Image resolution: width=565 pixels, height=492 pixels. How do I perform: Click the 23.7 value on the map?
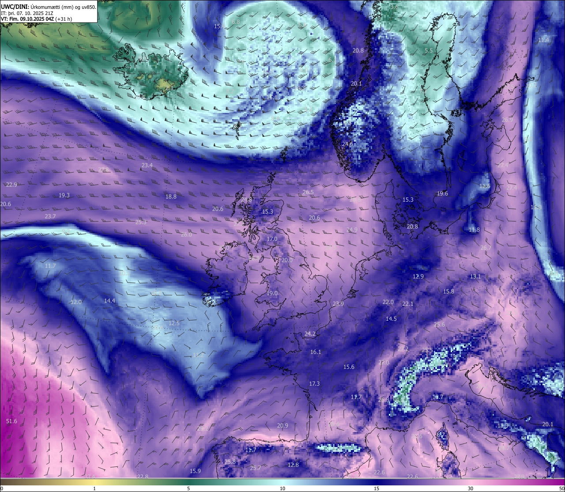[x=50, y=216]
